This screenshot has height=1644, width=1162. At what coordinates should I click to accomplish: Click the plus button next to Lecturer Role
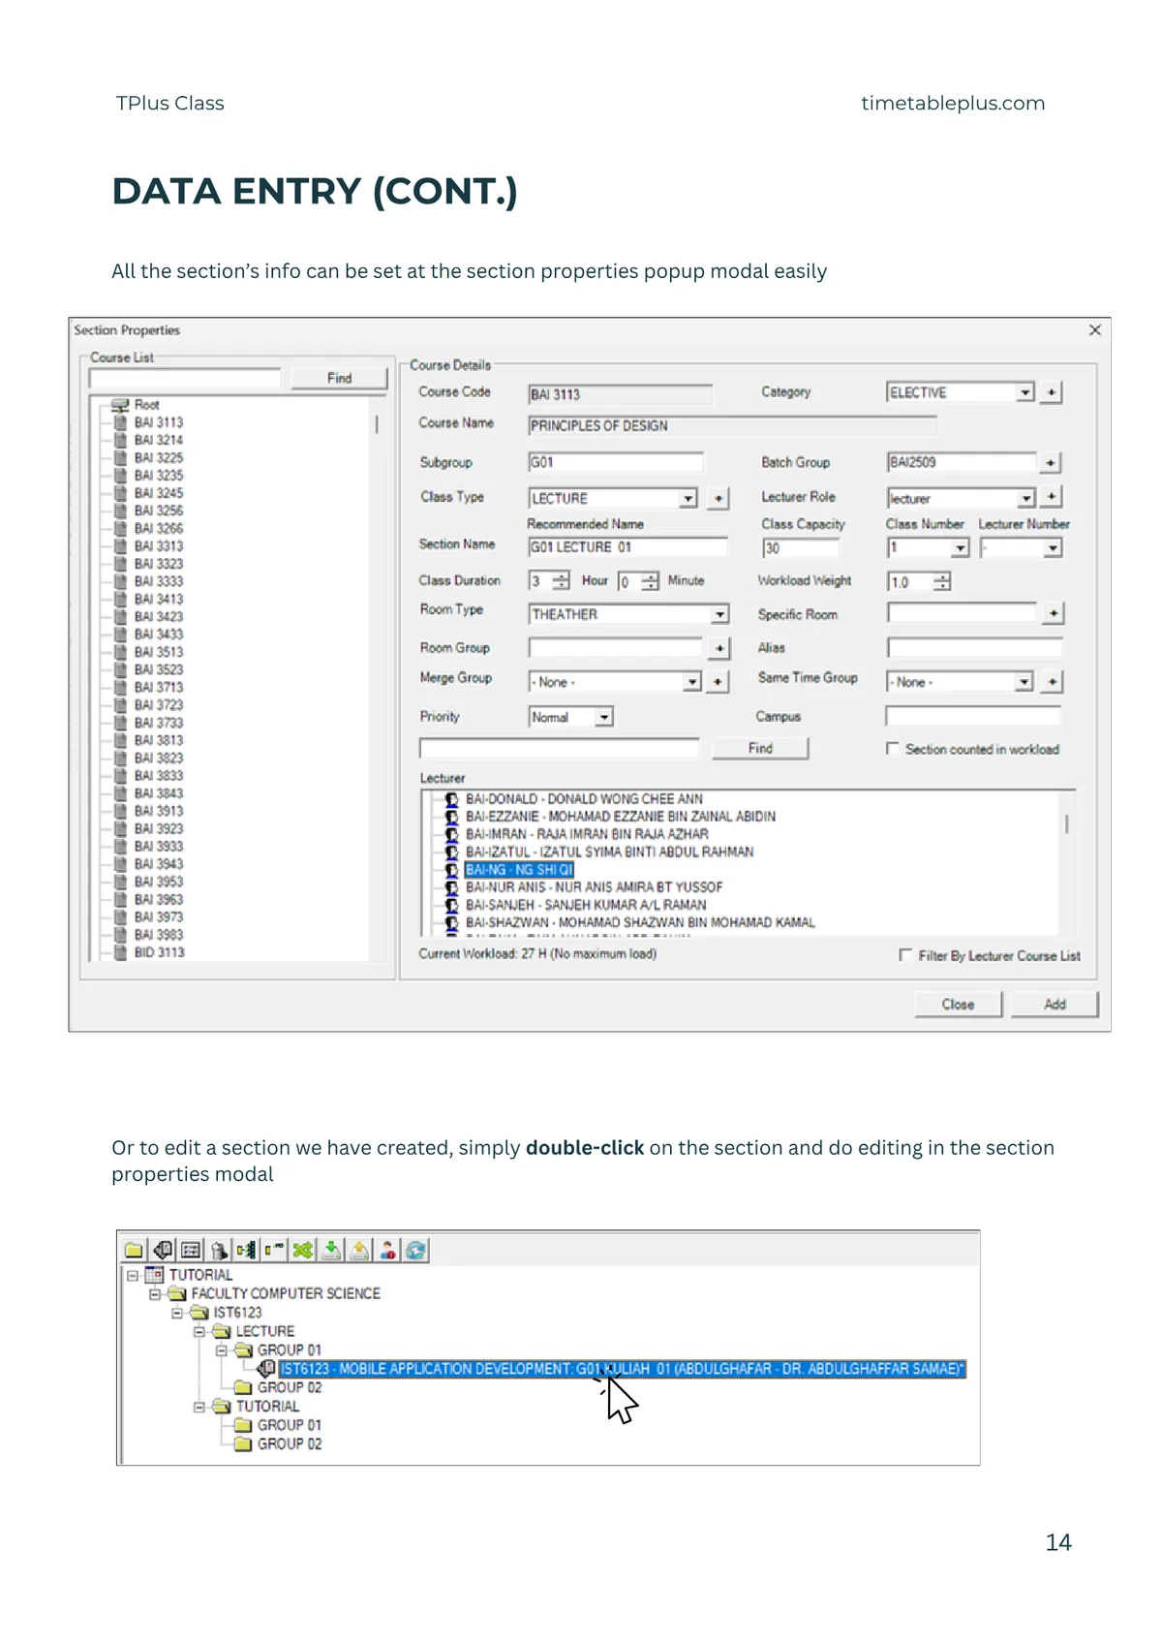(x=1052, y=497)
